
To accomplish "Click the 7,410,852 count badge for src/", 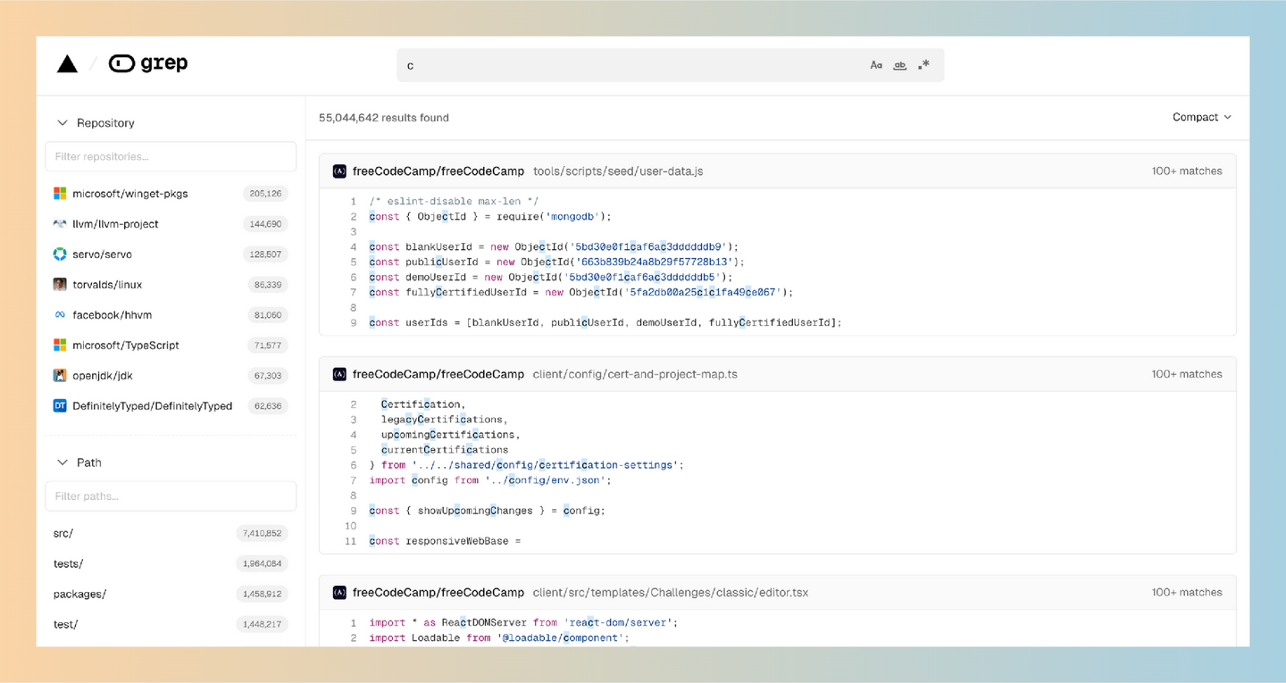I will click(262, 534).
